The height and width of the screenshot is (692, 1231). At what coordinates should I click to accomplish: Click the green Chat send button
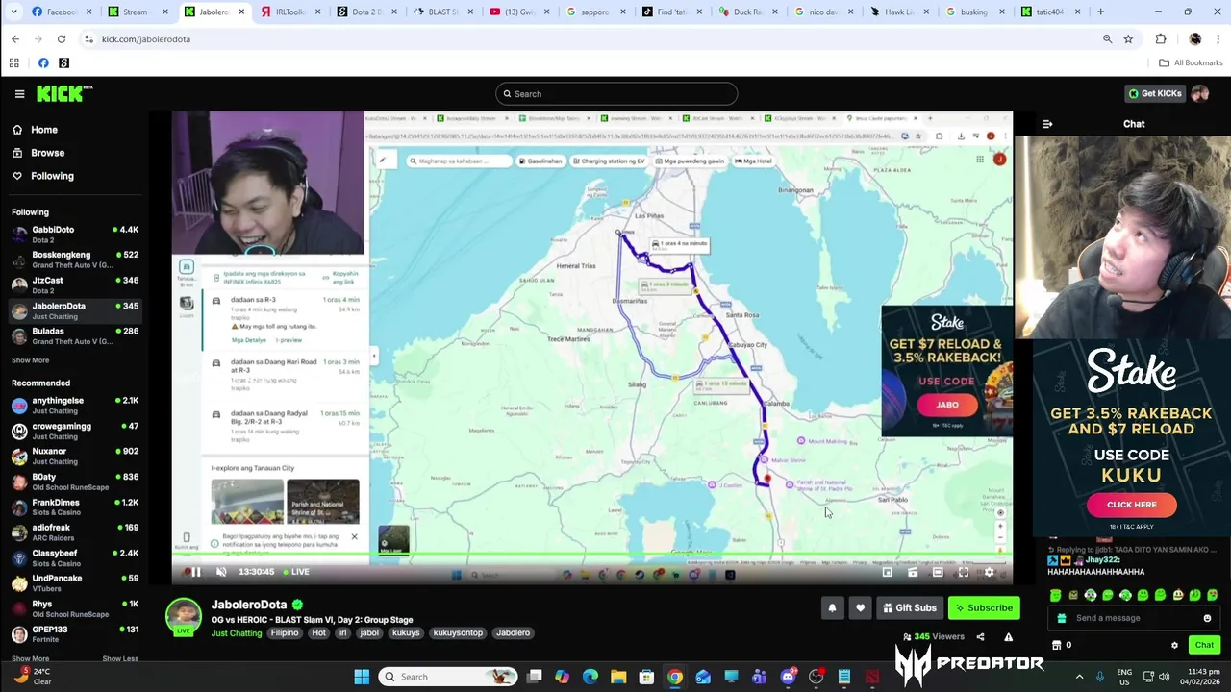click(1204, 645)
